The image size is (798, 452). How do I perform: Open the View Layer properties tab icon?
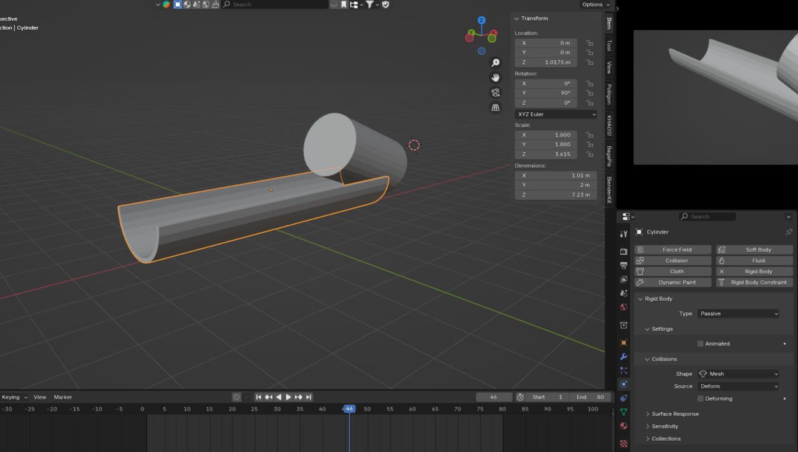623,280
